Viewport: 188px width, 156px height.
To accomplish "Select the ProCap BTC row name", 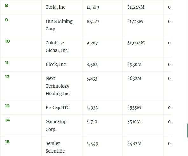I will pos(58,107).
